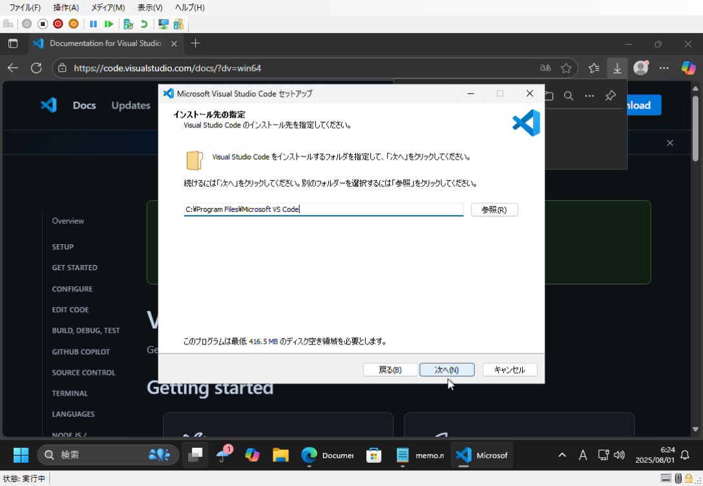Click the VS Code logo on the webpage
Image resolution: width=703 pixels, height=486 pixels.
click(x=48, y=105)
